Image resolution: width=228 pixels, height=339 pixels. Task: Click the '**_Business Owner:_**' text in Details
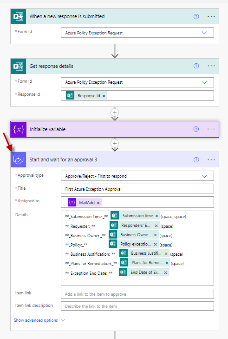point(85,236)
